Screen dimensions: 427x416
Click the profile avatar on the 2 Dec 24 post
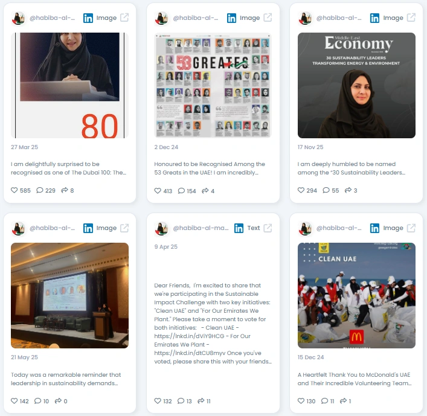pos(162,18)
